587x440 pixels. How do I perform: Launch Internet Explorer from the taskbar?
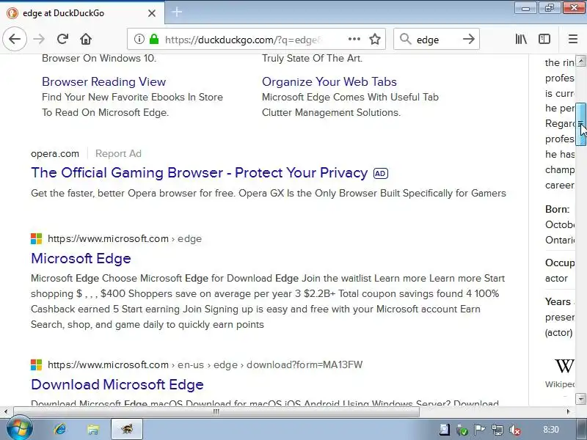(60, 429)
